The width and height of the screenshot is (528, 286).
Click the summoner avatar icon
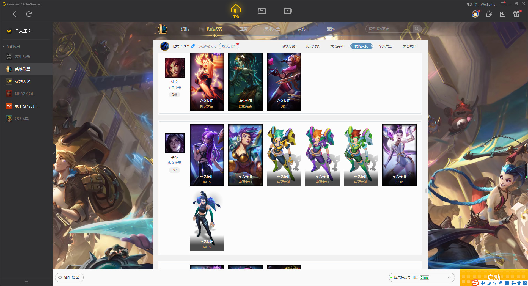click(x=165, y=46)
